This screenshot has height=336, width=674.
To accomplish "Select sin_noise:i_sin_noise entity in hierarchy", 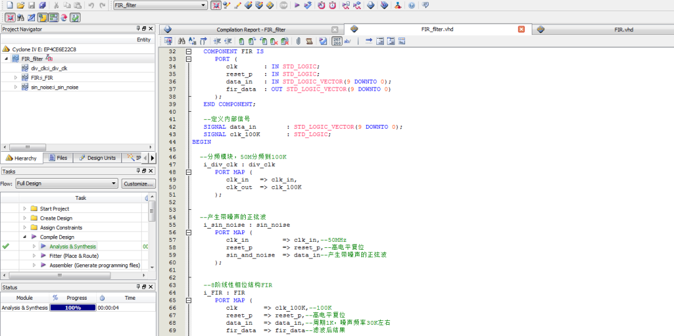I will coord(54,87).
